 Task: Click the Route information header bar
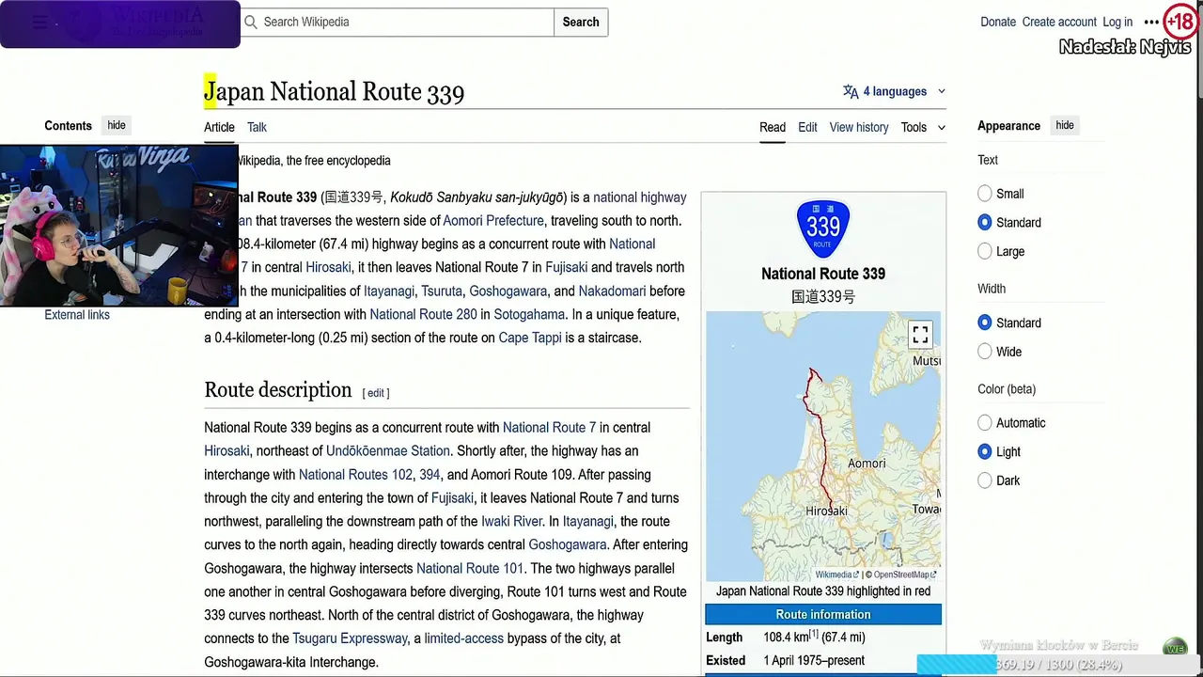point(823,615)
